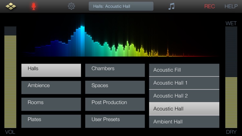The image size is (242, 136).
Task: Pick the Plates reverb category
Action: (51, 121)
